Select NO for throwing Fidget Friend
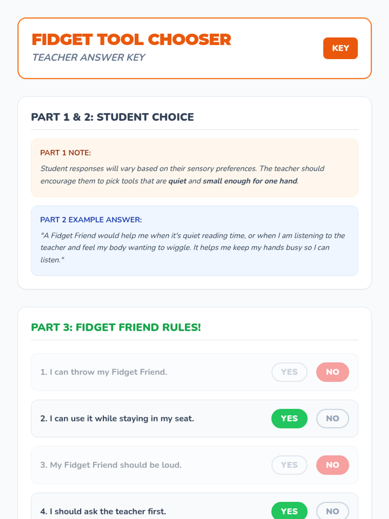 [332, 372]
